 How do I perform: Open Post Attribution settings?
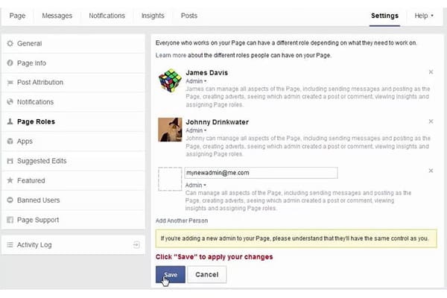[73, 83]
